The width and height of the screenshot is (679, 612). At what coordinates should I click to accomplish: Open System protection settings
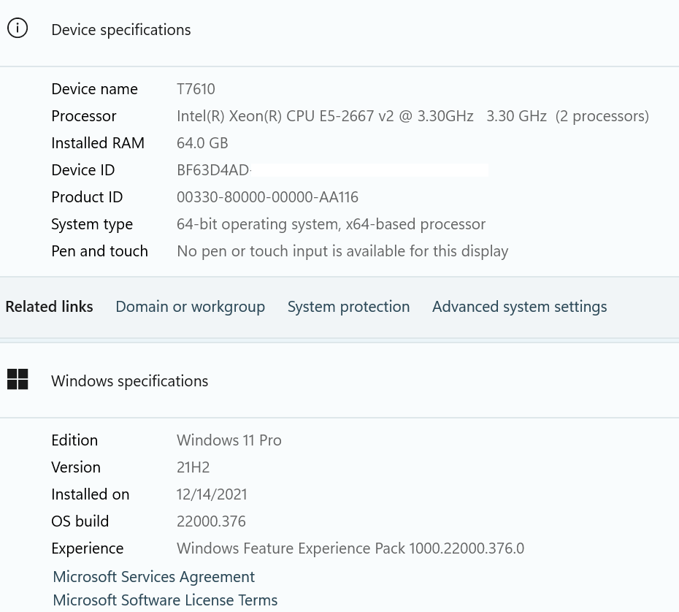[x=348, y=306]
